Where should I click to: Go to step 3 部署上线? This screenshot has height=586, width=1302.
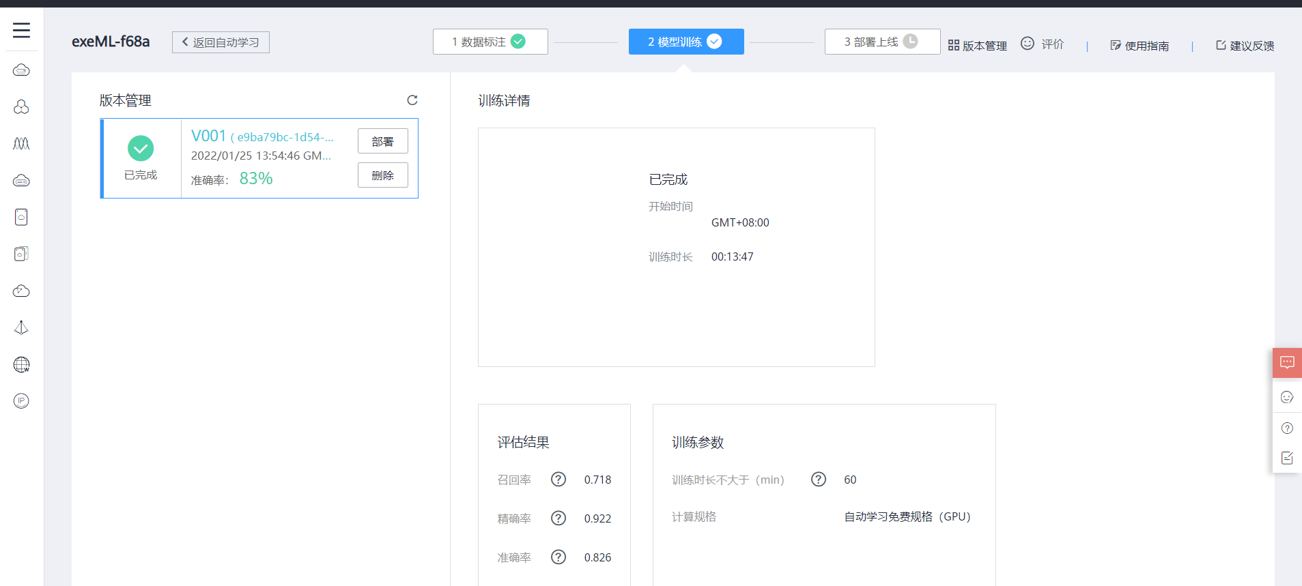882,42
